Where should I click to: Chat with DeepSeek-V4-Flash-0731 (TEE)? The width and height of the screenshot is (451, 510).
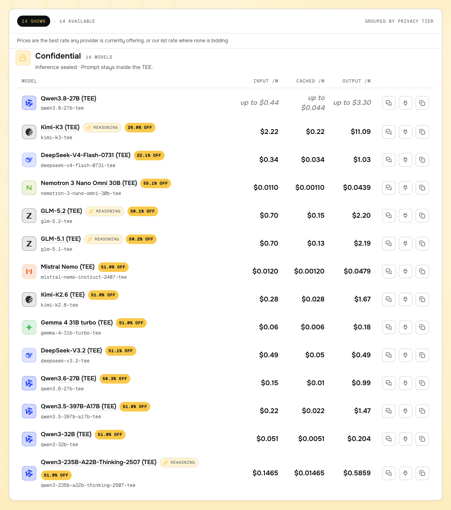(x=389, y=159)
